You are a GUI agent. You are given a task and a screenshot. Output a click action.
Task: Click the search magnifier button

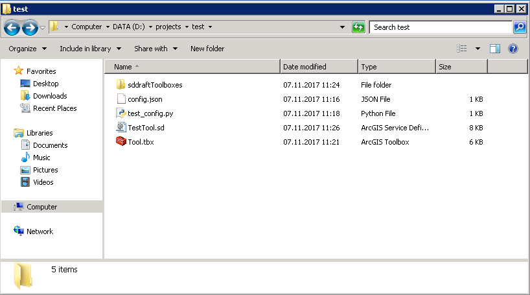point(520,27)
